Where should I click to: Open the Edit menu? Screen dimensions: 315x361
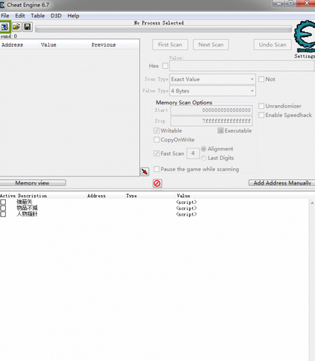pyautogui.click(x=20, y=16)
